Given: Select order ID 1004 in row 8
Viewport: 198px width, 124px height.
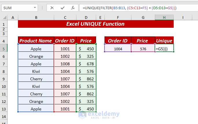Looking at the screenshot, I should [65, 71].
